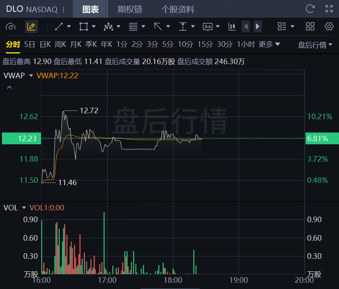Open 盘后行情 session dropdown
The image size is (339, 289).
pyautogui.click(x=315, y=45)
